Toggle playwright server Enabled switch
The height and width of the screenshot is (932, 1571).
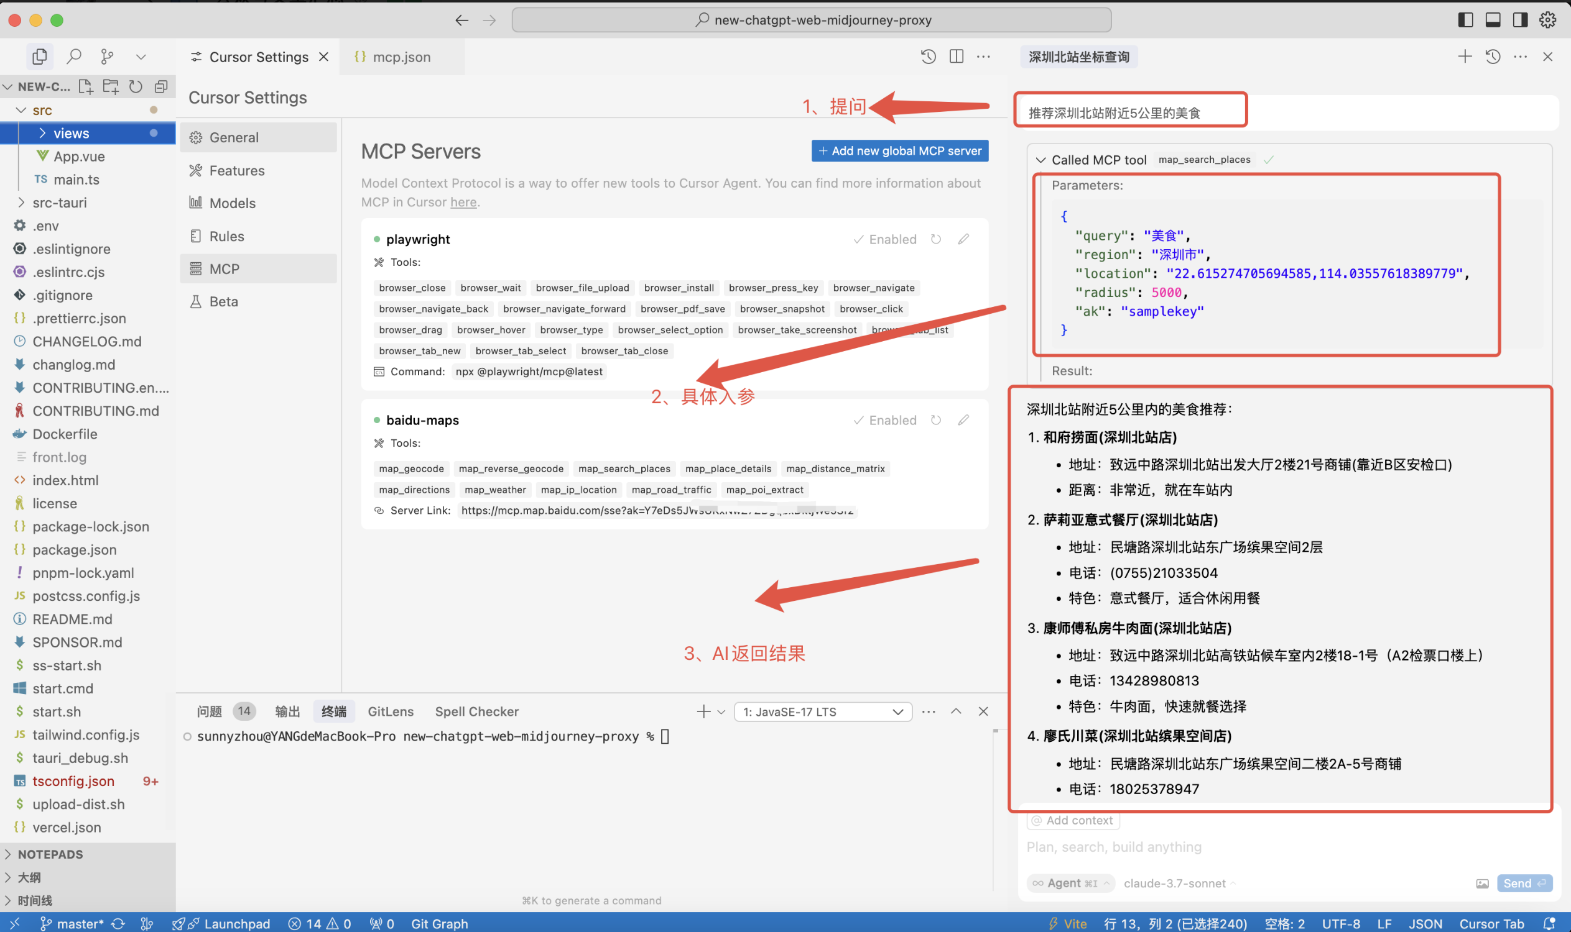884,239
